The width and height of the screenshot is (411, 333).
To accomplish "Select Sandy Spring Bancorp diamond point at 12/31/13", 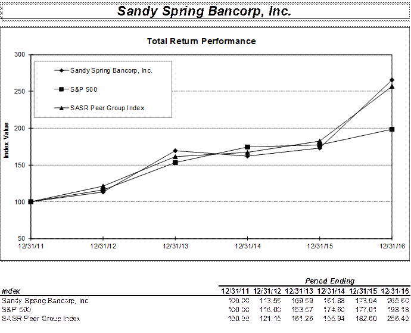I will (x=175, y=151).
